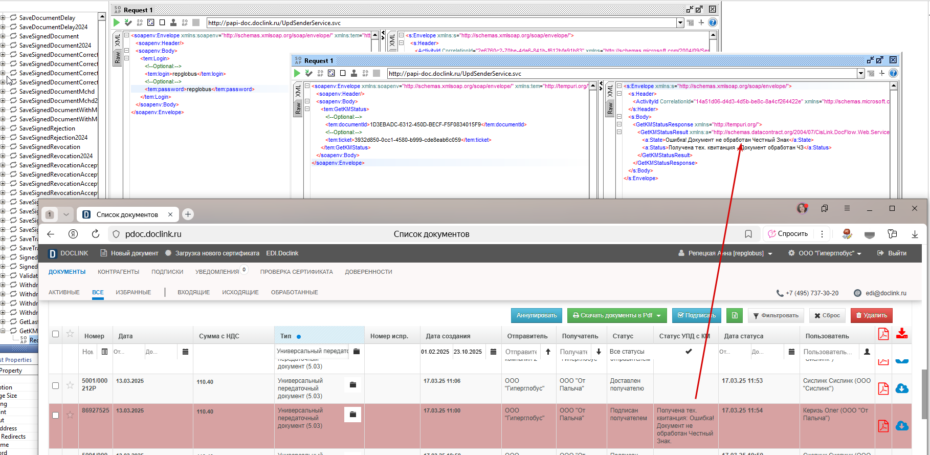The image size is (930, 455).
Task: Show the ВХОДЯЩИЕ documents tab
Action: coord(193,292)
